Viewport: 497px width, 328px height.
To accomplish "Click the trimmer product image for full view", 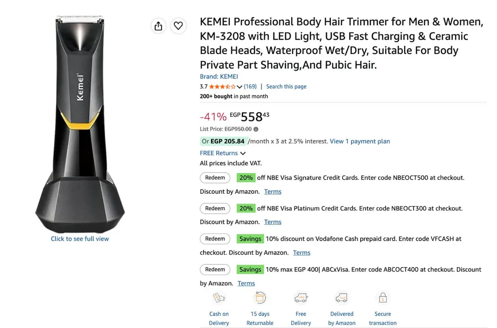I will [80, 124].
